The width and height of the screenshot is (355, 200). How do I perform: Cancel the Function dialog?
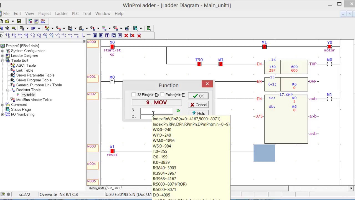(198, 105)
